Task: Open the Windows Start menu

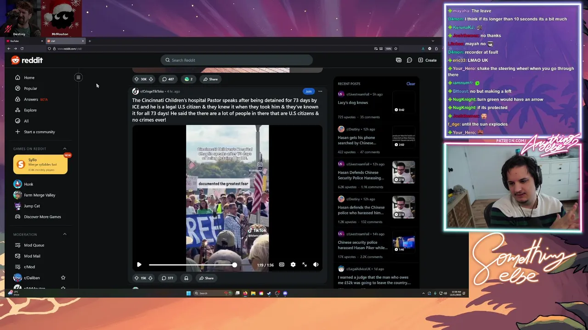Action: 188,293
